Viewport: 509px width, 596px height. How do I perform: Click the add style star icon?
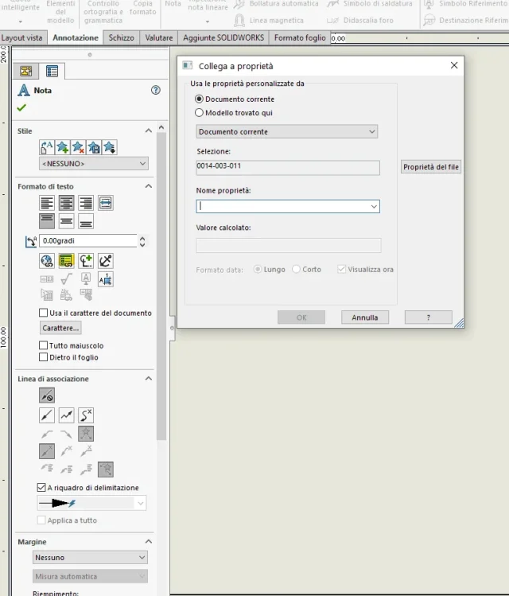[62, 147]
